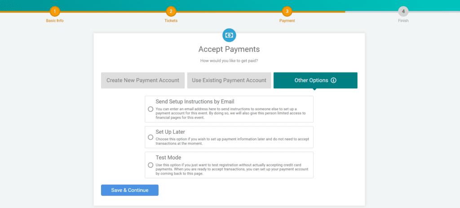Click the Basic Info step label
Viewport: 460px width, 208px height.
[x=54, y=21]
